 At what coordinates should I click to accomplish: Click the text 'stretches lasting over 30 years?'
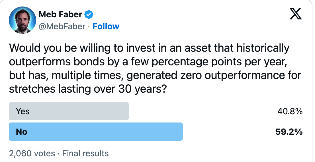coord(88,89)
